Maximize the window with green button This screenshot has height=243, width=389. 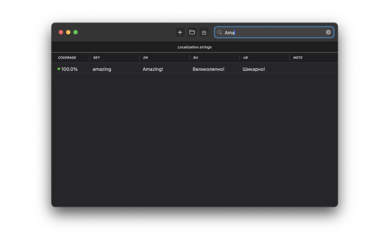75,32
